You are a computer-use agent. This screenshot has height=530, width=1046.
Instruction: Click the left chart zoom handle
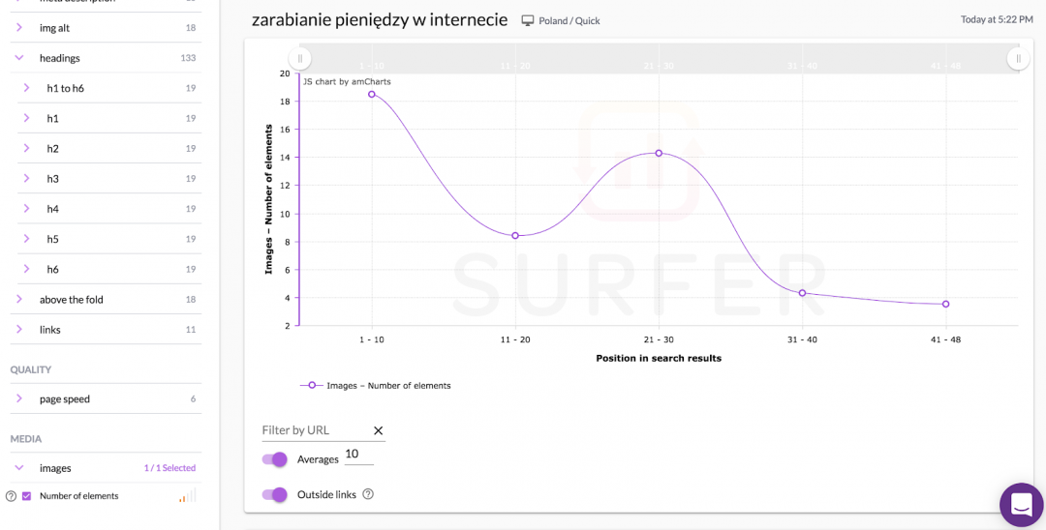coord(300,59)
